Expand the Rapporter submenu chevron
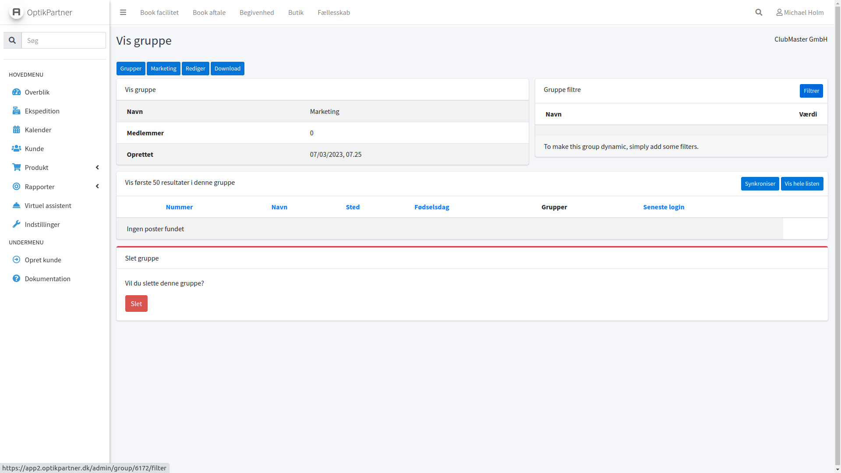 pos(97,187)
